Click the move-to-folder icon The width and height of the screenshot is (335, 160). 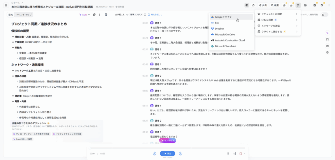click(305, 5)
